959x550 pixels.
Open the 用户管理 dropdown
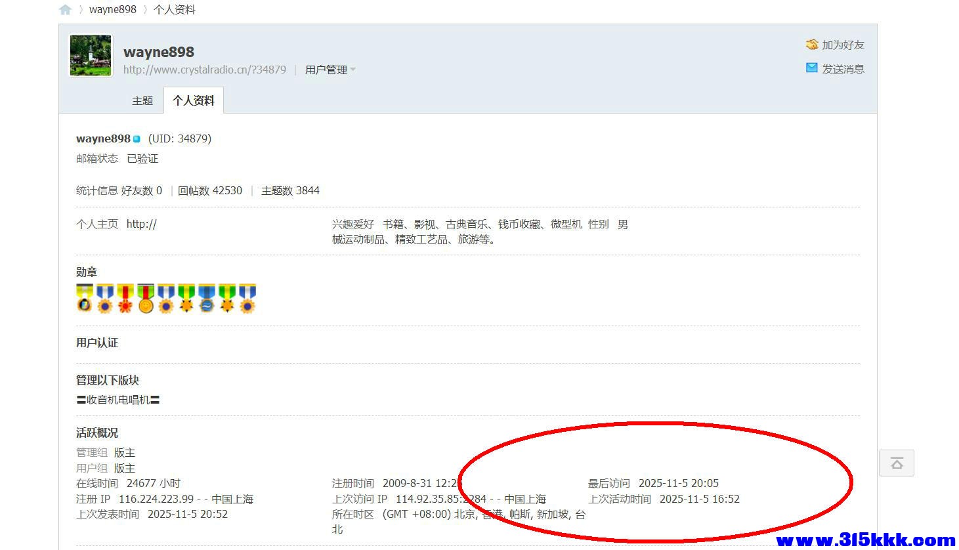pos(326,69)
